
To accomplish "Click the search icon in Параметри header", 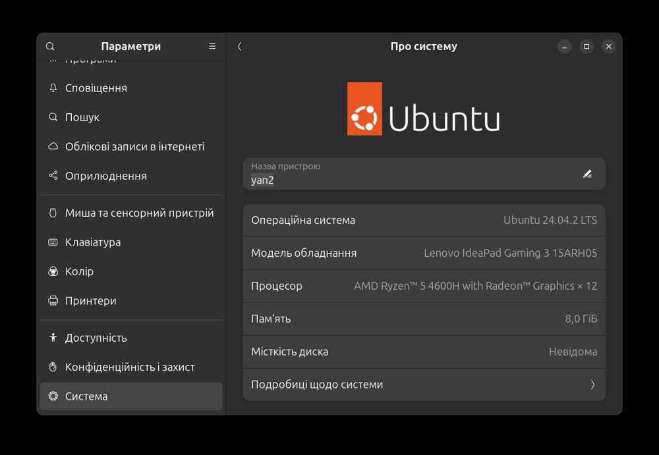I will click(50, 46).
